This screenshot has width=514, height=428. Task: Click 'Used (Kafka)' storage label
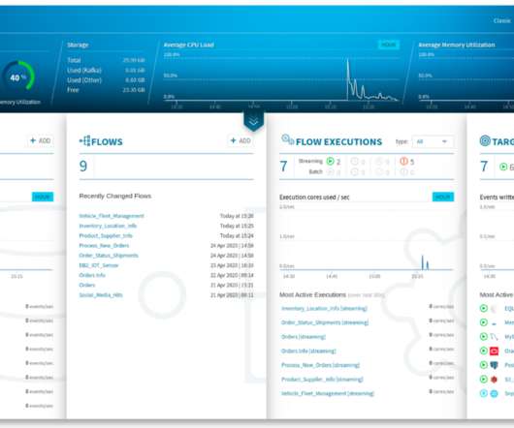pos(84,71)
